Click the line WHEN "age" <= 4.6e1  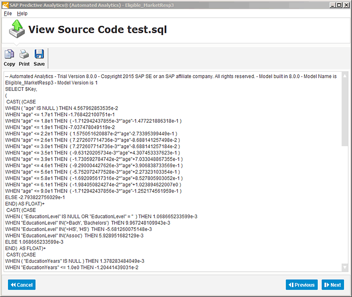(x=94, y=165)
